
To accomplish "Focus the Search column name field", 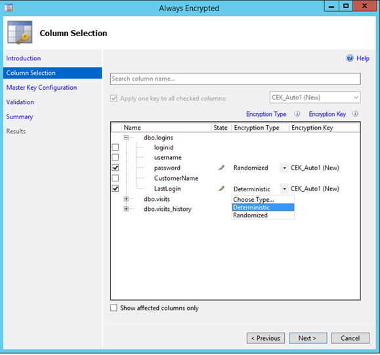I will click(235, 79).
